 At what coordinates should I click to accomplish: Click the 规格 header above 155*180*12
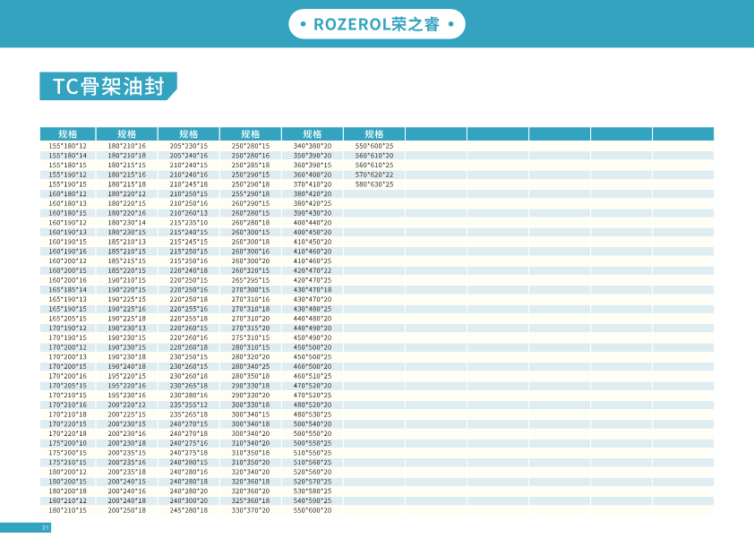pos(68,134)
